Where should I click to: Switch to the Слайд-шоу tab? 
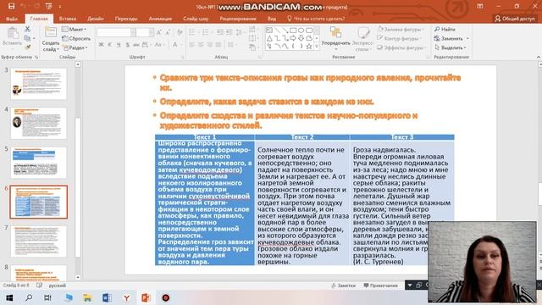(196, 19)
